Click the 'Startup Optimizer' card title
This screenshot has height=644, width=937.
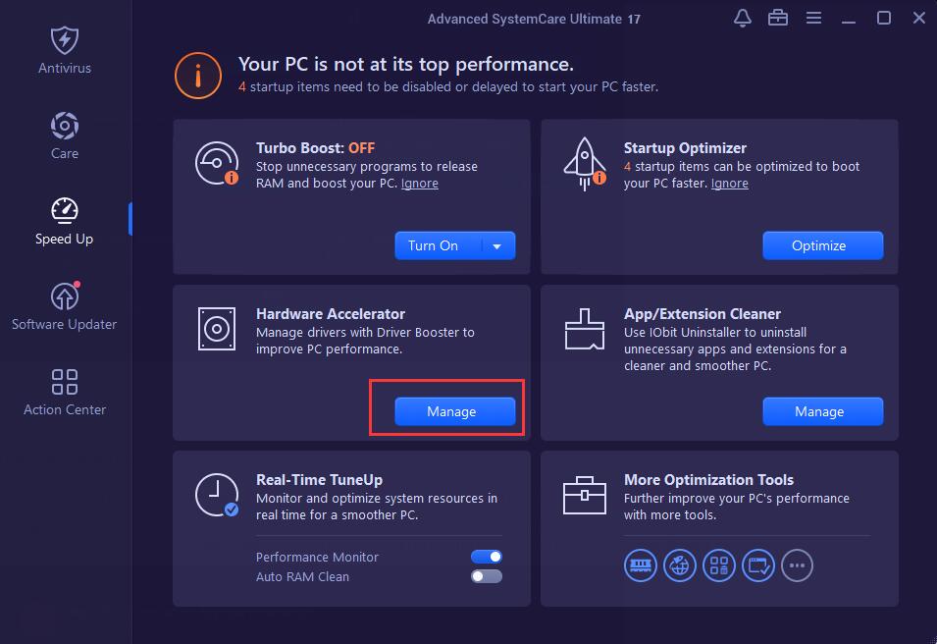(685, 147)
